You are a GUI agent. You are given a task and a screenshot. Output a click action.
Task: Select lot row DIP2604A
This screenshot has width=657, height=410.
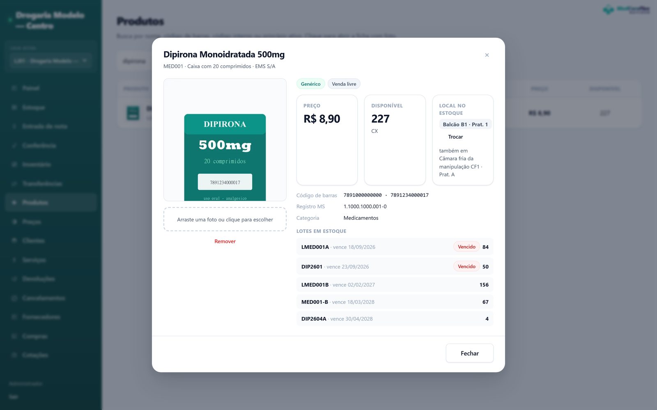(395, 319)
